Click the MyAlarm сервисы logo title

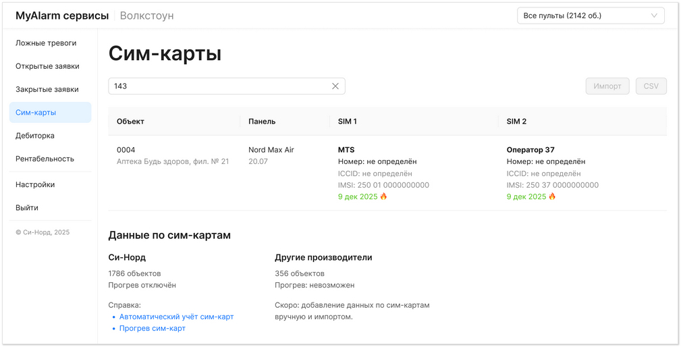pyautogui.click(x=62, y=16)
